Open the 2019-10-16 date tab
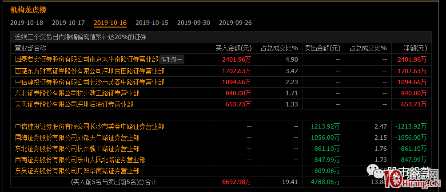Viewport: 446px width, 192px height. click(110, 23)
